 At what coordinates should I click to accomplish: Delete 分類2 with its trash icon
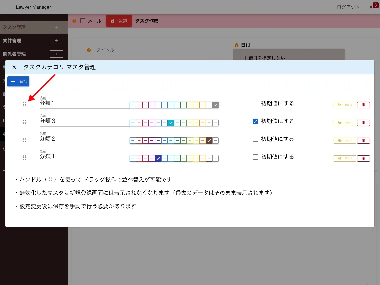pyautogui.click(x=363, y=141)
